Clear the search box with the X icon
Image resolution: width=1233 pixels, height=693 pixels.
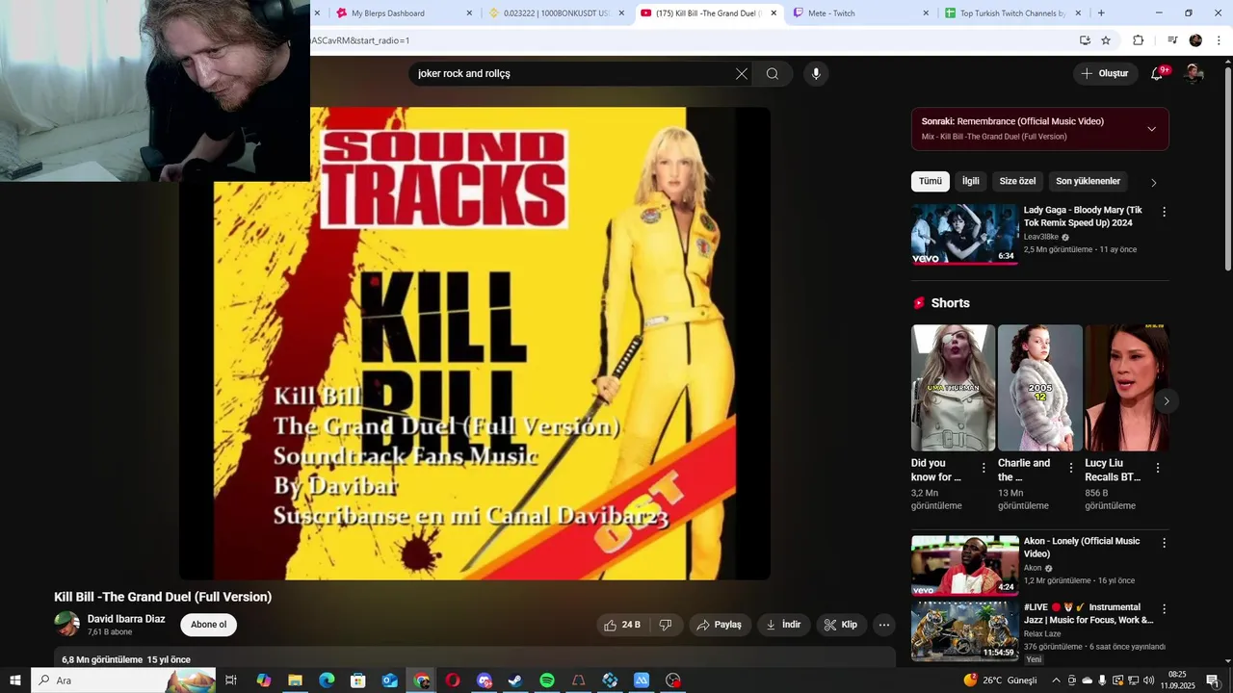point(742,74)
